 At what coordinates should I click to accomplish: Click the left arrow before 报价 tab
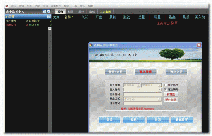[53, 12]
